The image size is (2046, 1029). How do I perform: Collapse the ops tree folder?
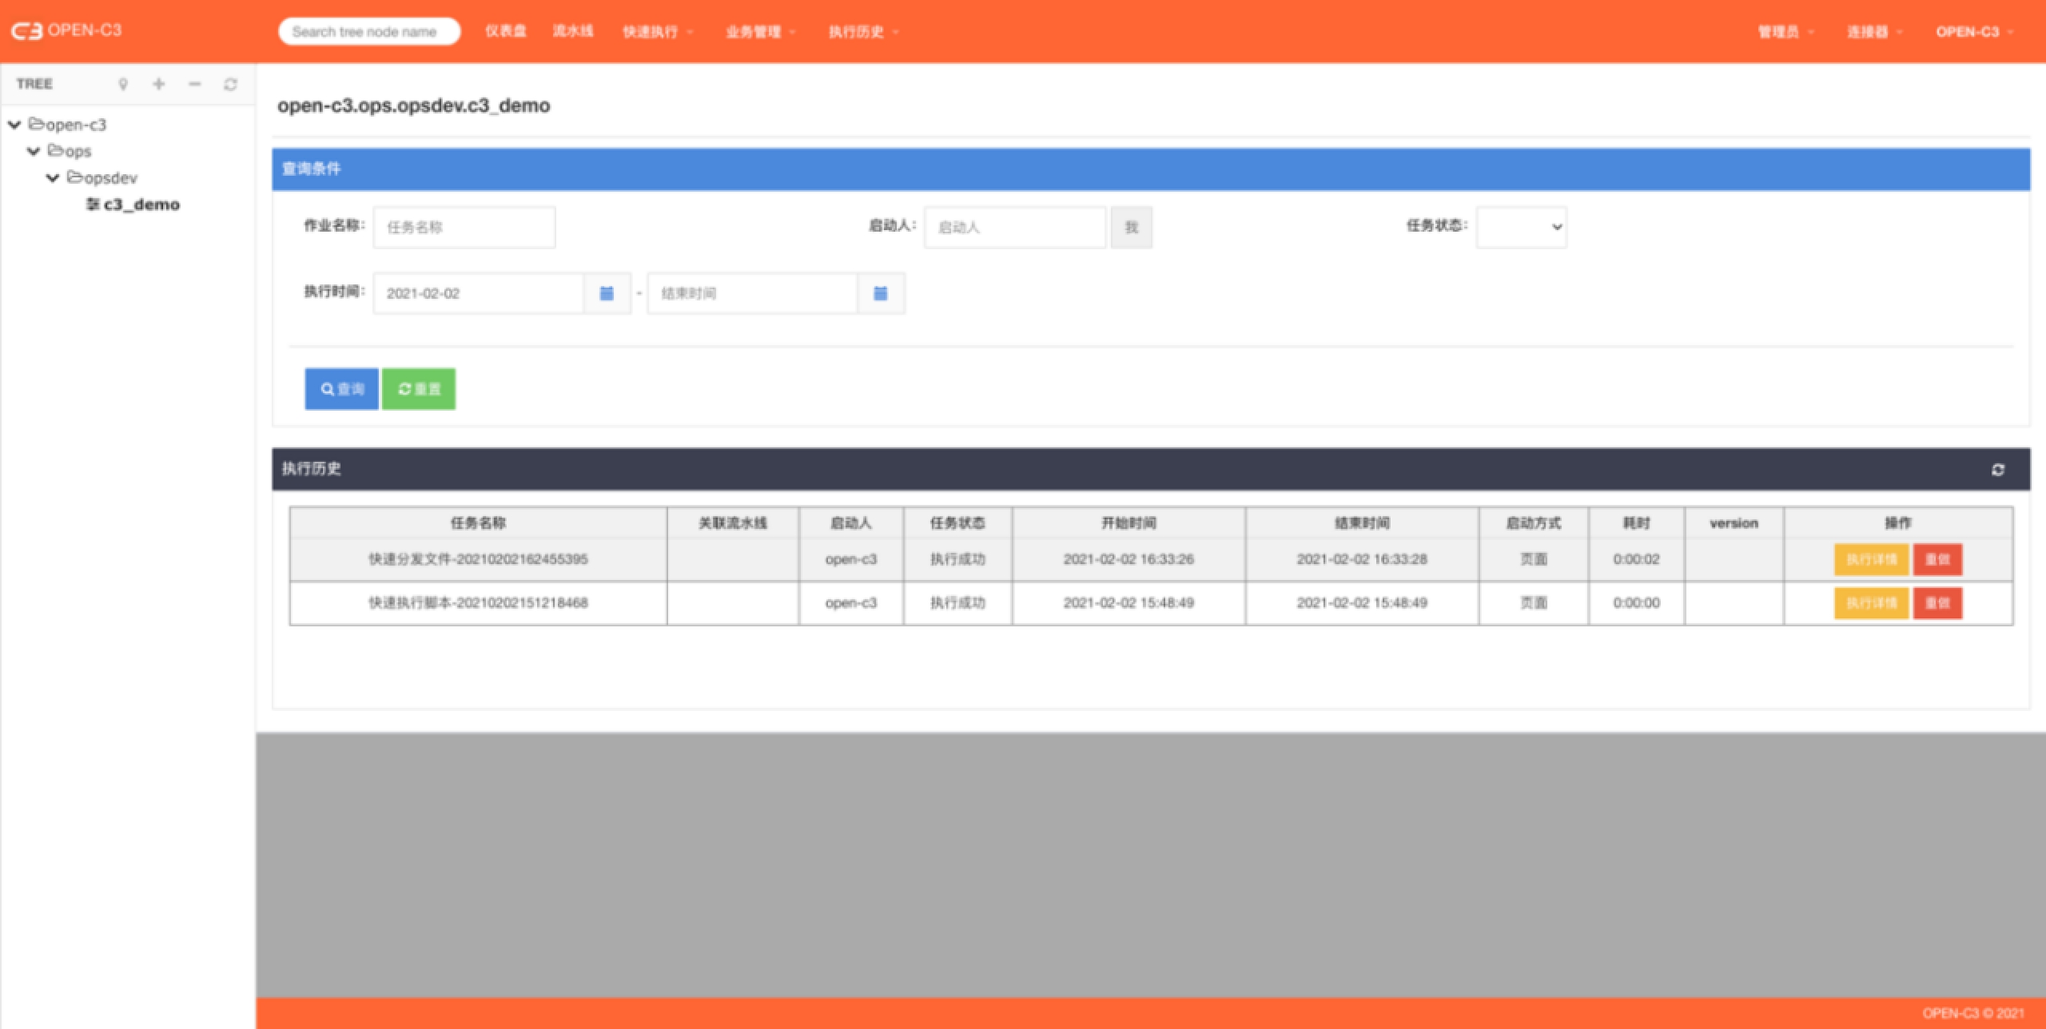(34, 151)
